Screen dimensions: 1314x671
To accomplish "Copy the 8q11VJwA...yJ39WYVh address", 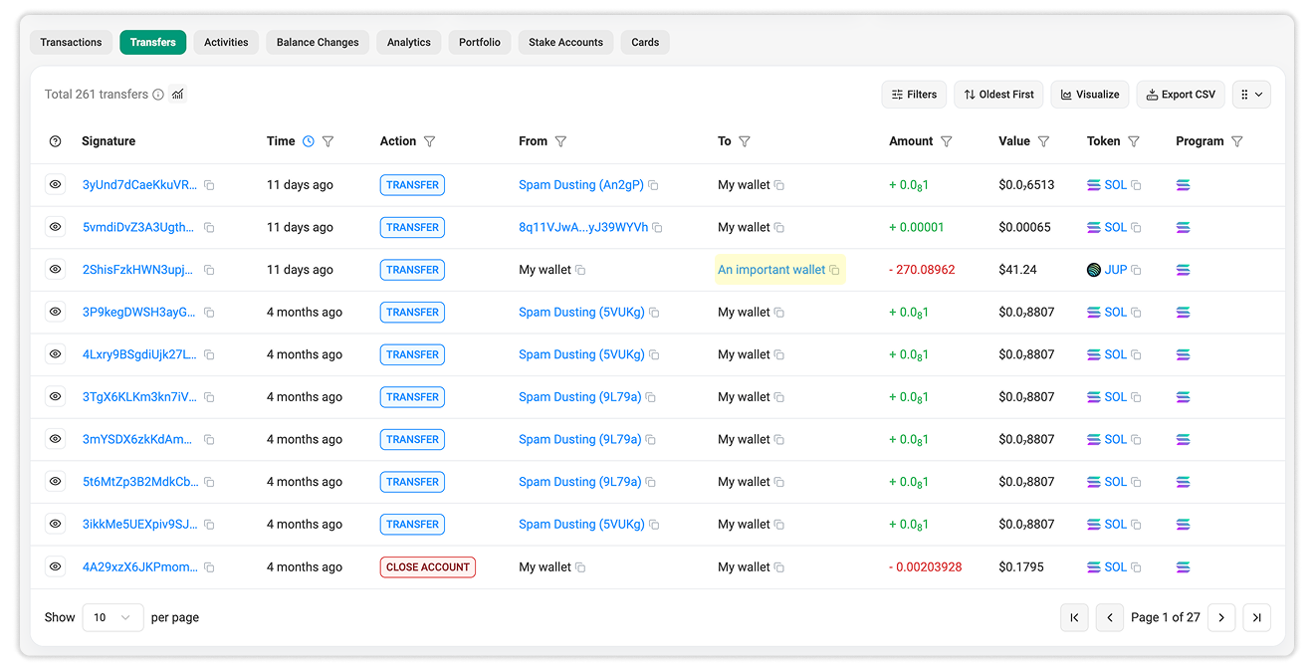I will coord(657,228).
